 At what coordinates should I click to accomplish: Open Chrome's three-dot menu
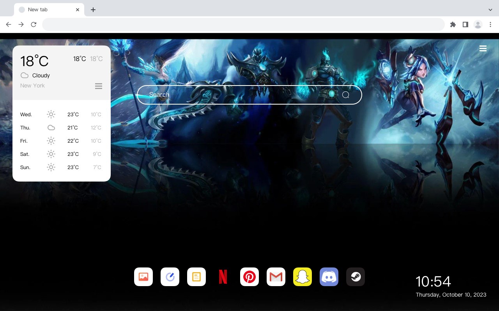(x=490, y=24)
